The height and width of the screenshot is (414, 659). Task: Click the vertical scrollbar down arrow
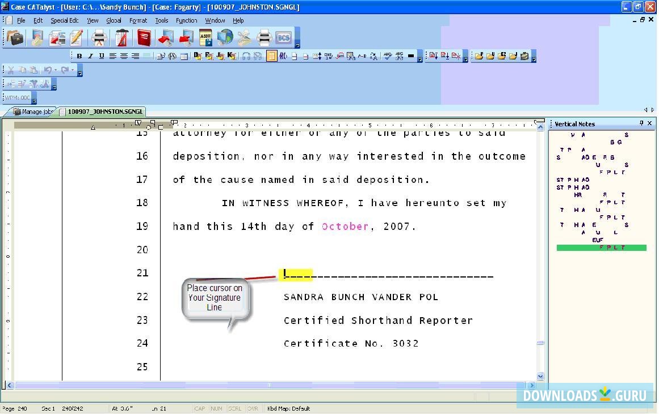tap(540, 376)
